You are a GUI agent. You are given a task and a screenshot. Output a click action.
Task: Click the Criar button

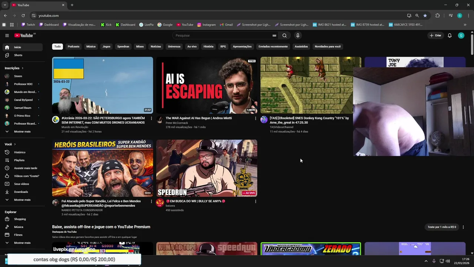tap(435, 36)
